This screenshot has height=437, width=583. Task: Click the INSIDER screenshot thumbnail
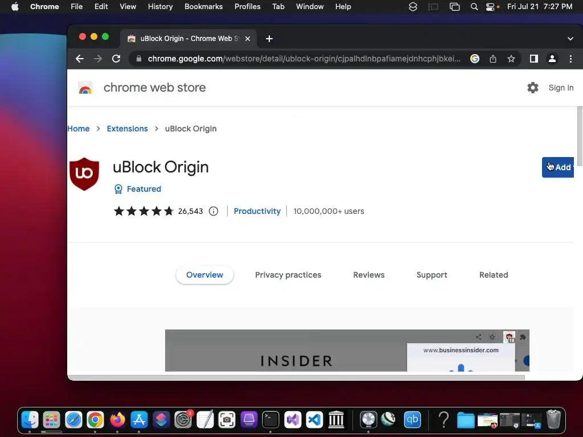(x=347, y=351)
